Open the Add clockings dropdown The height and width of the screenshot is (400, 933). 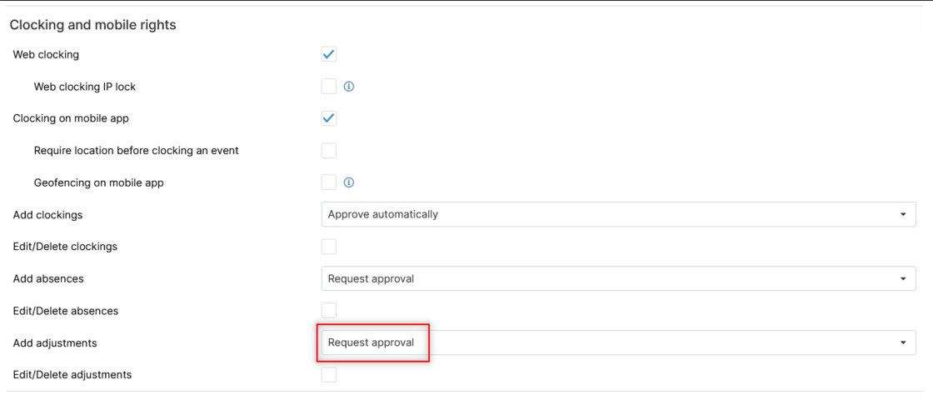point(617,214)
